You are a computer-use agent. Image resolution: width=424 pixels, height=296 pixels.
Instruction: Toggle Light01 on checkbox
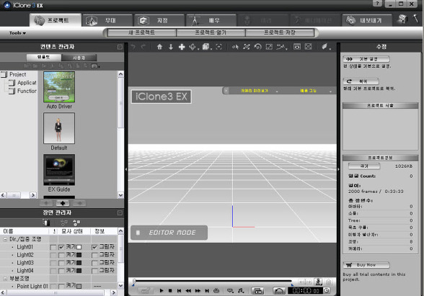61,247
